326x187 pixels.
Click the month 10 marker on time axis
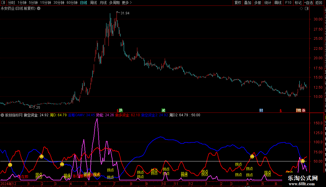(164, 184)
